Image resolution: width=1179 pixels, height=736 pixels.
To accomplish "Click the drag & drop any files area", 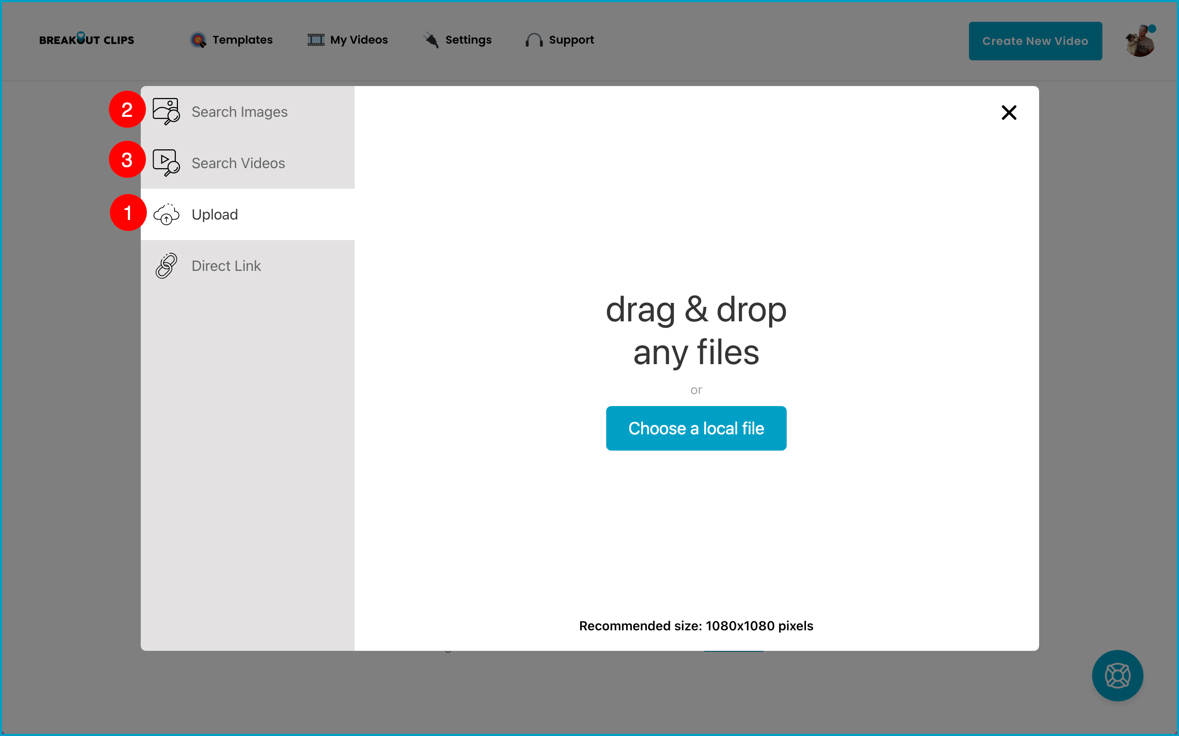I will point(696,331).
